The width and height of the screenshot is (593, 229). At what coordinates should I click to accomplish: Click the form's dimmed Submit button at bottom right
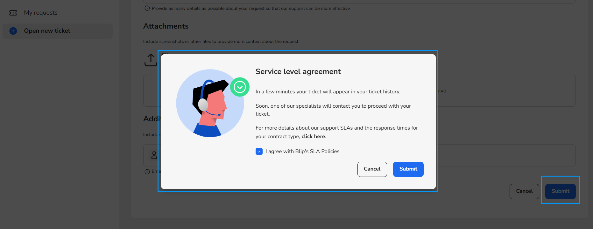coord(560,191)
